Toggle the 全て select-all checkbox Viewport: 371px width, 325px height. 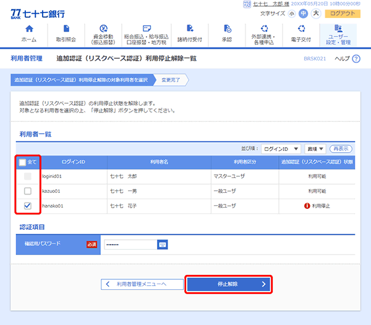click(22, 162)
